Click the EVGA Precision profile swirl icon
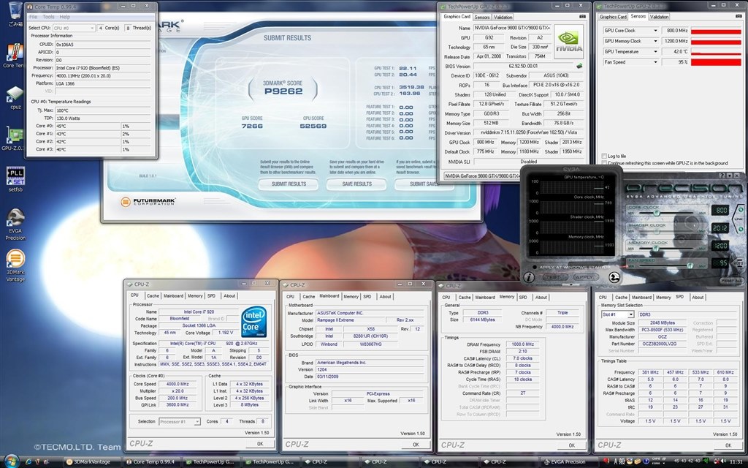748x468 pixels. (x=614, y=277)
